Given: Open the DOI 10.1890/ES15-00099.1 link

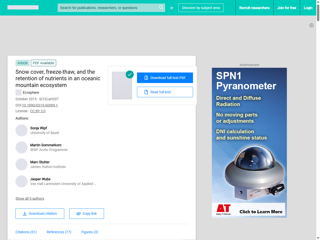Looking at the screenshot, I should [x=40, y=105].
